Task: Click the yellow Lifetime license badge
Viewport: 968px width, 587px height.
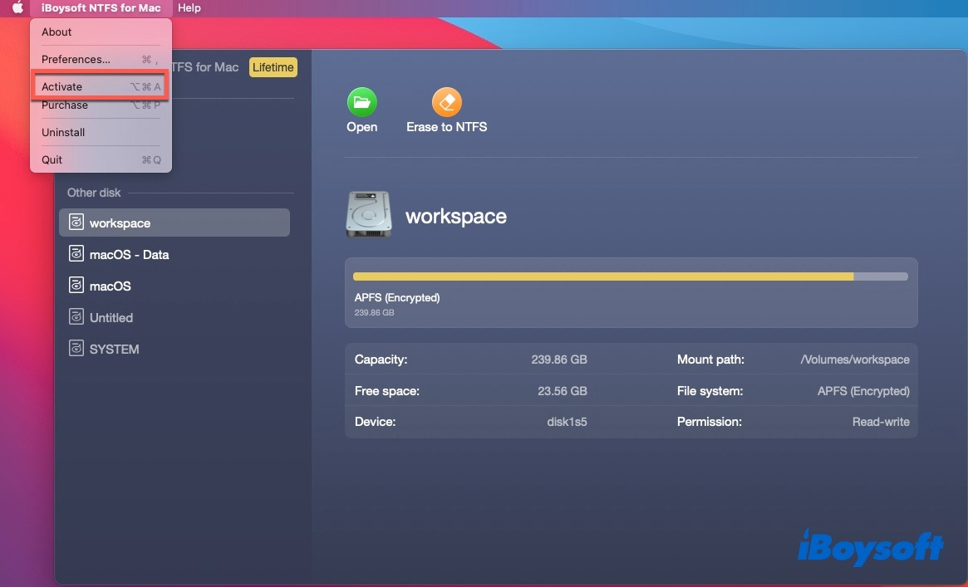Action: 273,67
